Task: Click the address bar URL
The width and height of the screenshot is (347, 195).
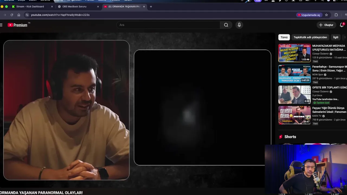Action: (60, 15)
